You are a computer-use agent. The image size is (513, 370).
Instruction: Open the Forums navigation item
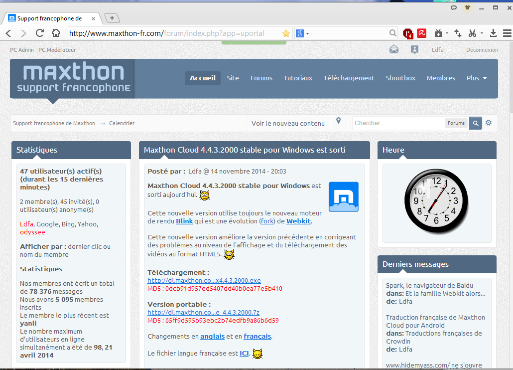(261, 78)
